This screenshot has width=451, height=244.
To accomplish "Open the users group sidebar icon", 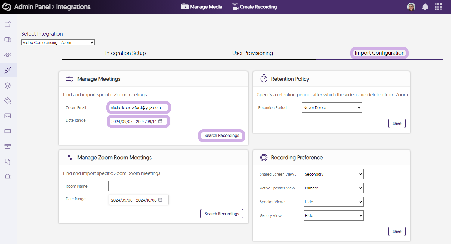I will pos(8,55).
